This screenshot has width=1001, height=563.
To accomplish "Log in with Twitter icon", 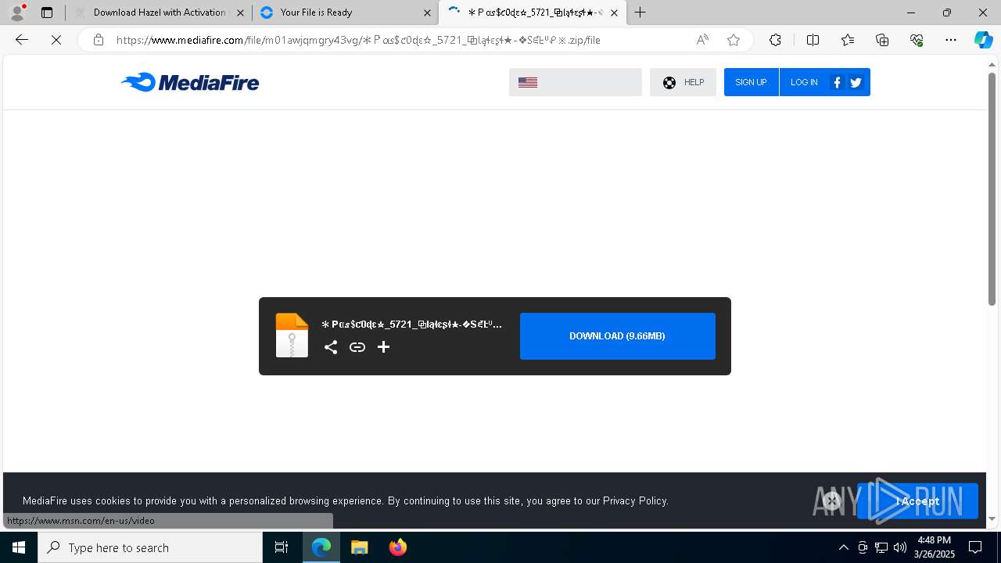I will click(856, 82).
